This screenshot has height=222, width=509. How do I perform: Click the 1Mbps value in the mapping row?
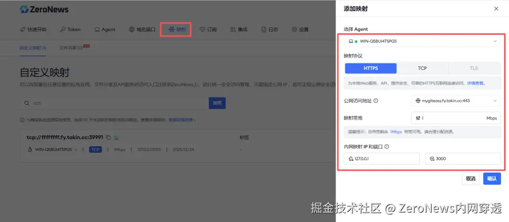(119, 149)
